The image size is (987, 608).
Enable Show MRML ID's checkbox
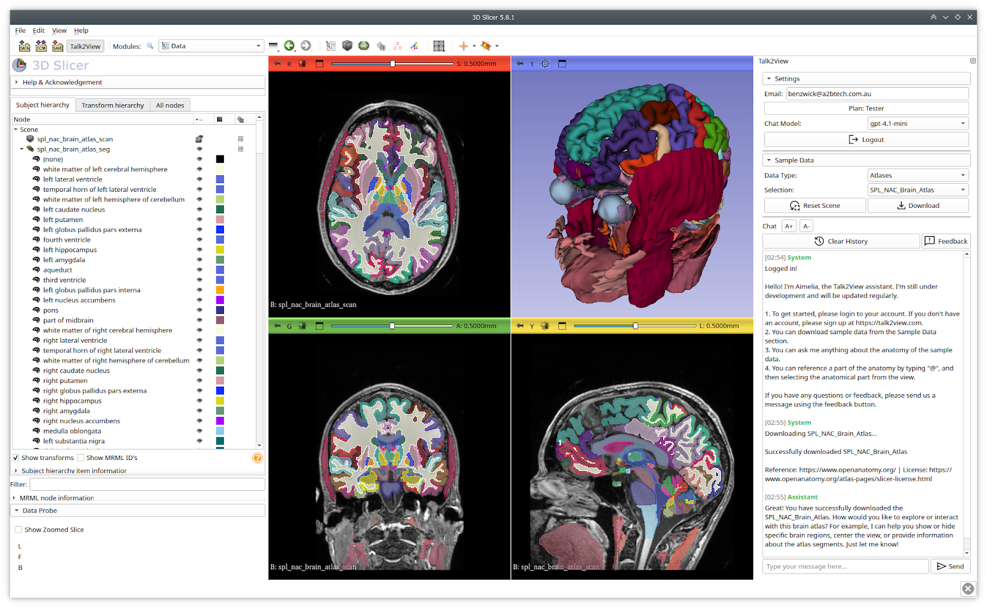tap(81, 458)
